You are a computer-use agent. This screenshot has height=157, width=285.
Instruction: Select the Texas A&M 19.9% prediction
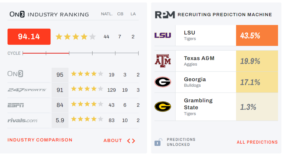point(257,61)
